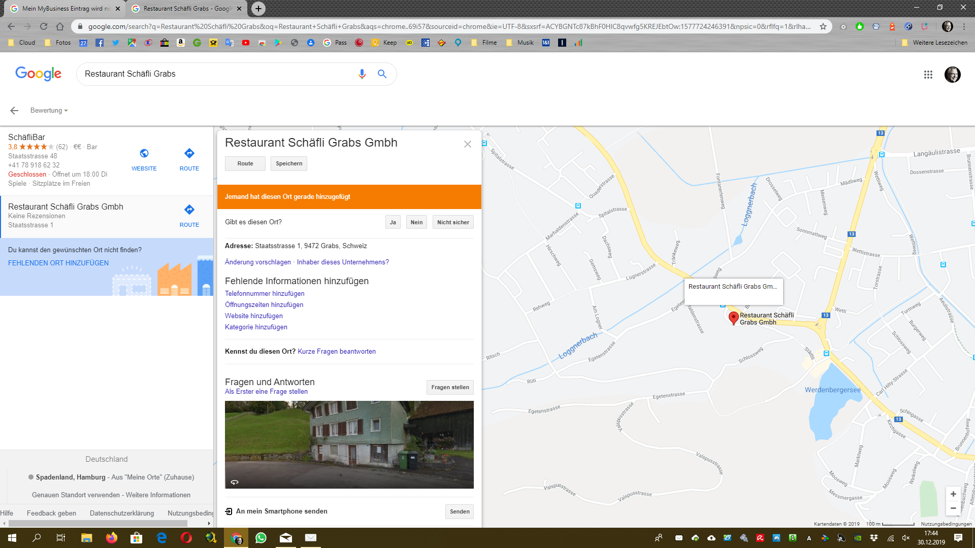Zoom out on the map
975x548 pixels.
point(953,508)
